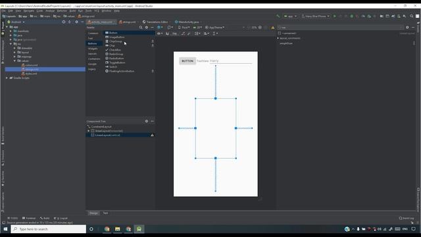Minimize the Palette panel
Viewport: 421px width, 237px height.
(x=152, y=28)
